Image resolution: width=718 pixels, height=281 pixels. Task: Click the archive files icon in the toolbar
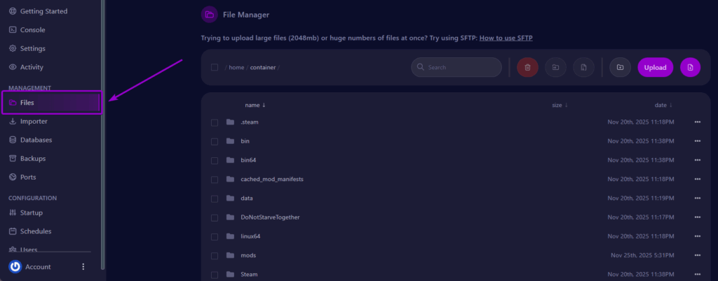(x=584, y=67)
